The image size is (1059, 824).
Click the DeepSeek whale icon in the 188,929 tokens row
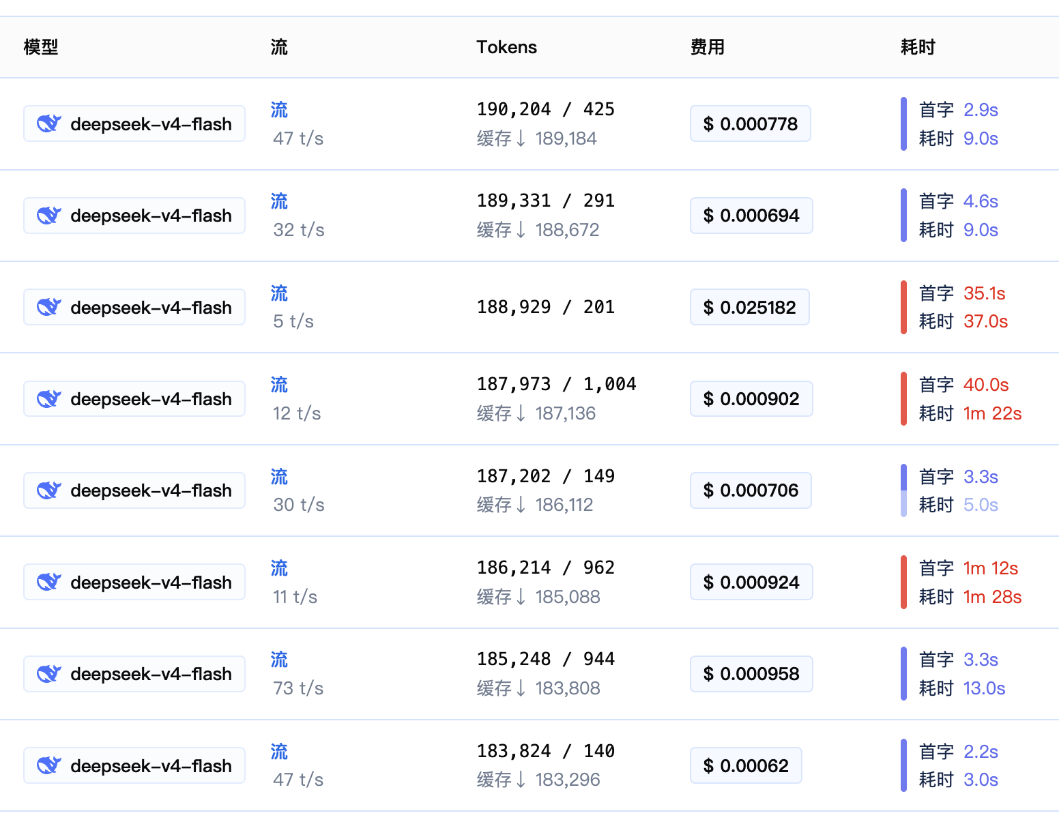[x=49, y=307]
